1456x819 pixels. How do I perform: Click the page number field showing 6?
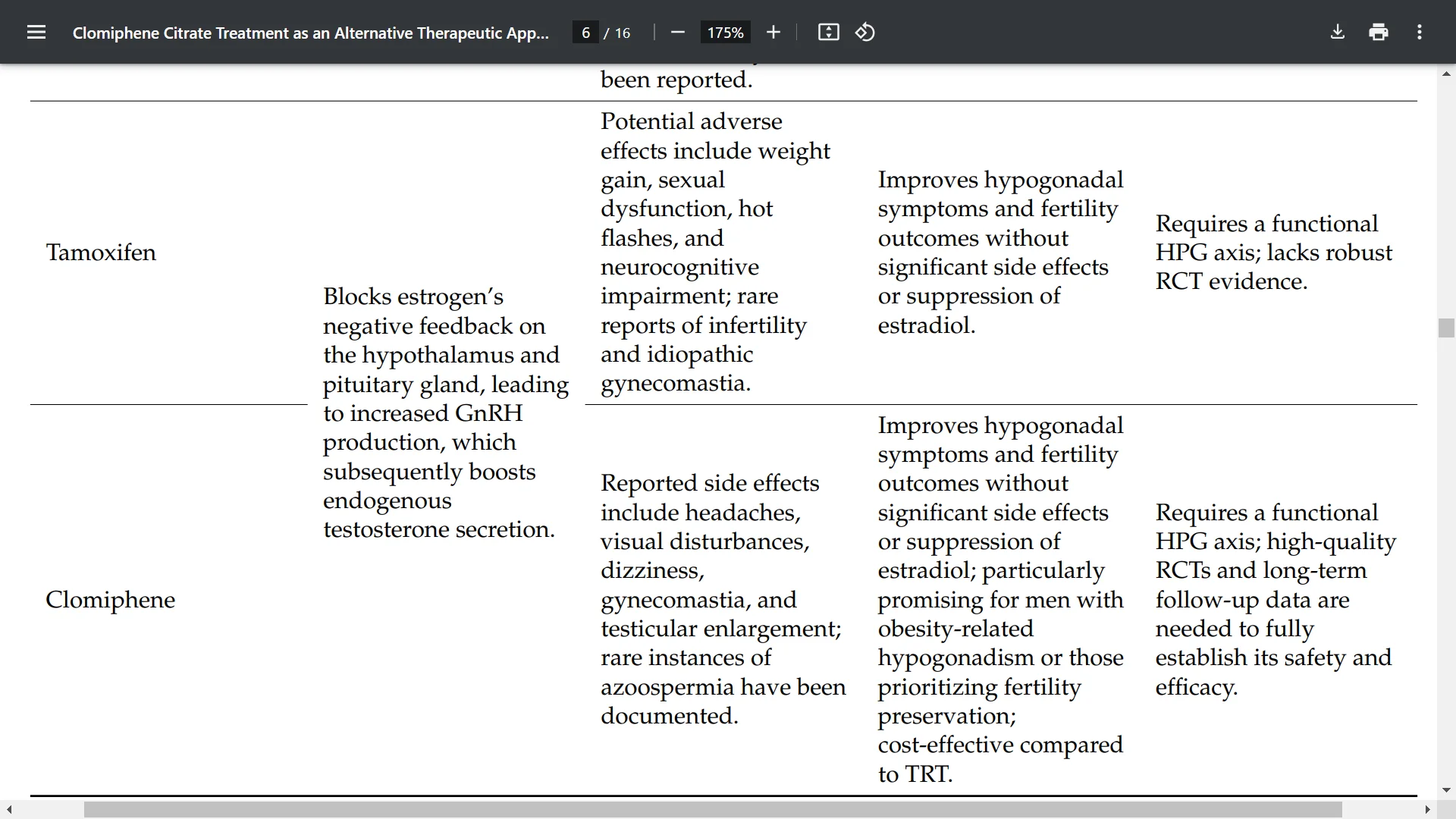click(585, 33)
